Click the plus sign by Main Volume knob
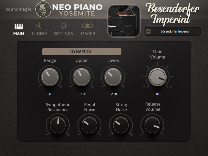Image resolution: width=208 pixels, height=156 pixels. 171,87
